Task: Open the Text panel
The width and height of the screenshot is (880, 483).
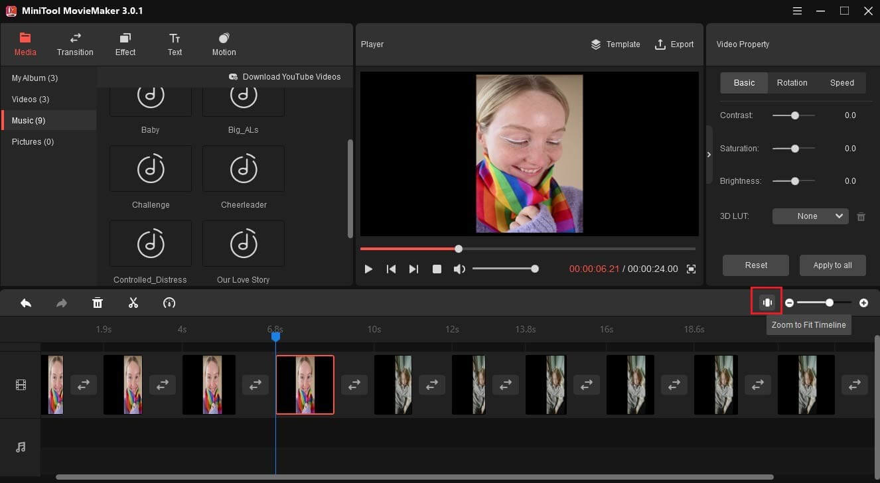Action: click(x=175, y=44)
